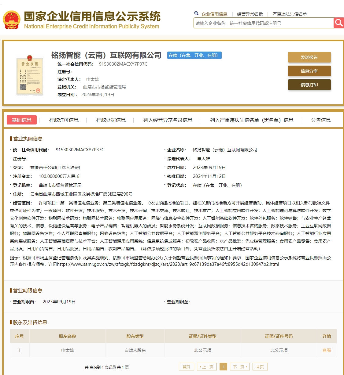The width and height of the screenshot is (344, 375).
Task: Click the 发送报告 button
Action: 309,57
